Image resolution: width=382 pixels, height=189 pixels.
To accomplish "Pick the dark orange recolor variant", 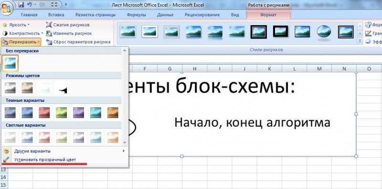I will [113, 112].
